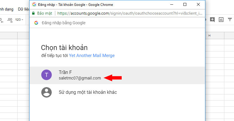Open the 123 number format dropdown
The height and width of the screenshot is (121, 234).
click(19, 20)
